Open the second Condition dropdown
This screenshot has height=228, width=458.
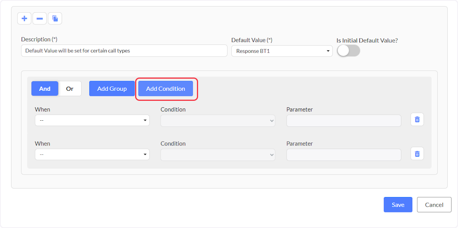[x=218, y=155]
